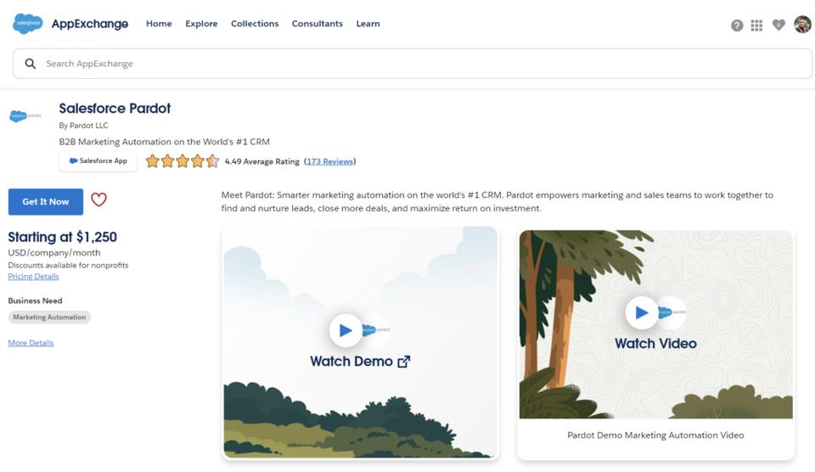Click the Starting at $1,250 price
Image resolution: width=815 pixels, height=472 pixels.
tap(62, 237)
